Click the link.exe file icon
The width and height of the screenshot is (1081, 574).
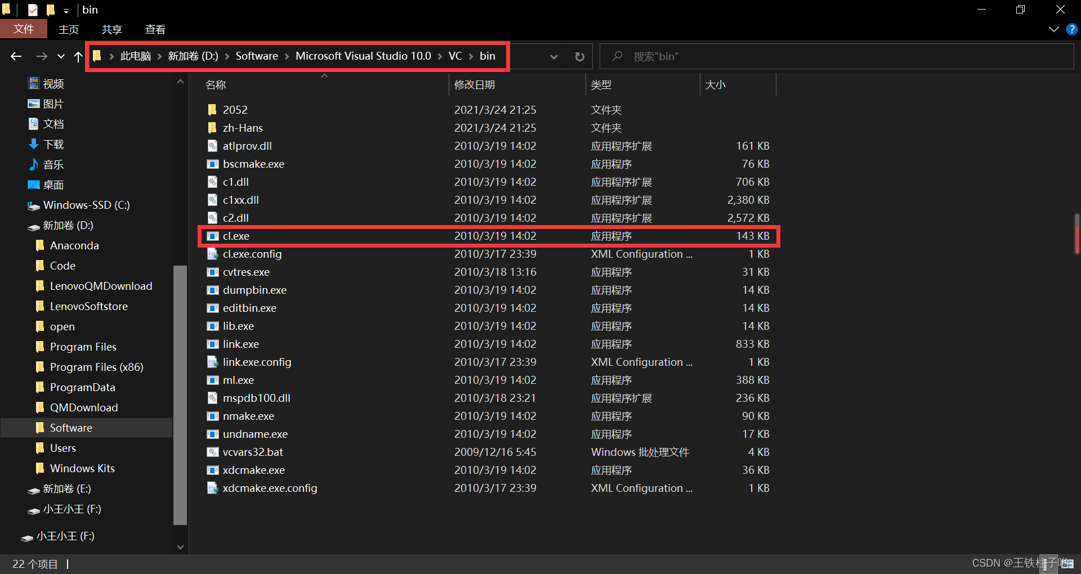[x=212, y=344]
